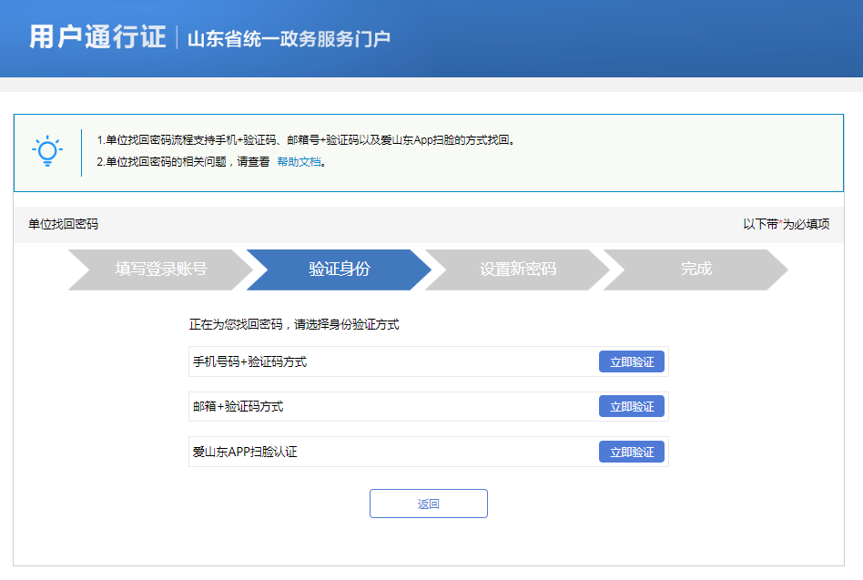Click 立即验证 for 邮箱+验证码方式
Viewport: 863px width, 580px height.
(x=632, y=406)
